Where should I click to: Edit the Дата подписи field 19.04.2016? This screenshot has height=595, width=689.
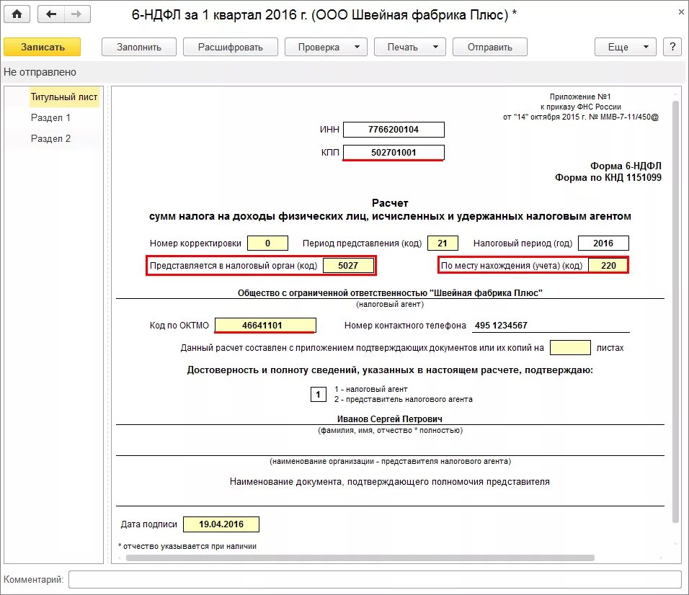pos(221,524)
